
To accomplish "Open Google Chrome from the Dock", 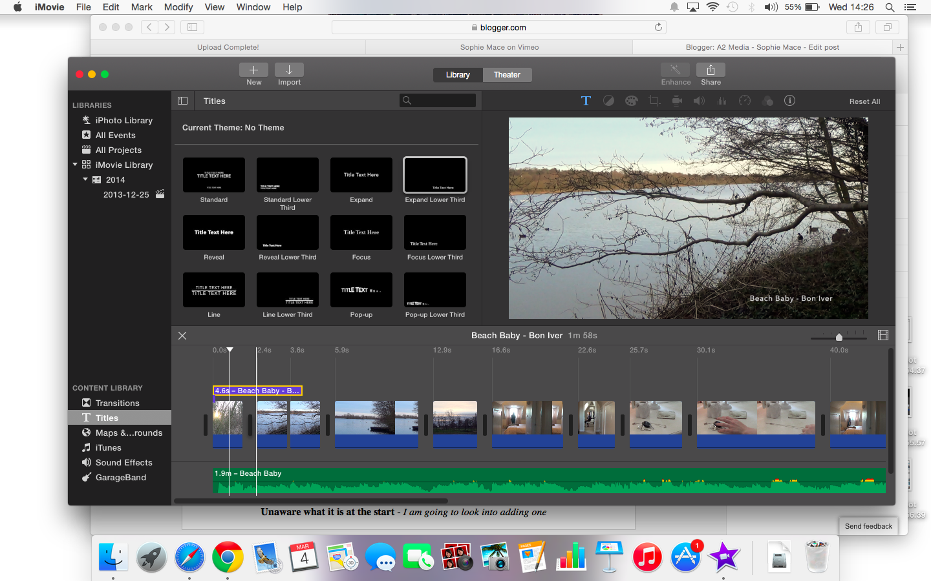I will tap(227, 557).
